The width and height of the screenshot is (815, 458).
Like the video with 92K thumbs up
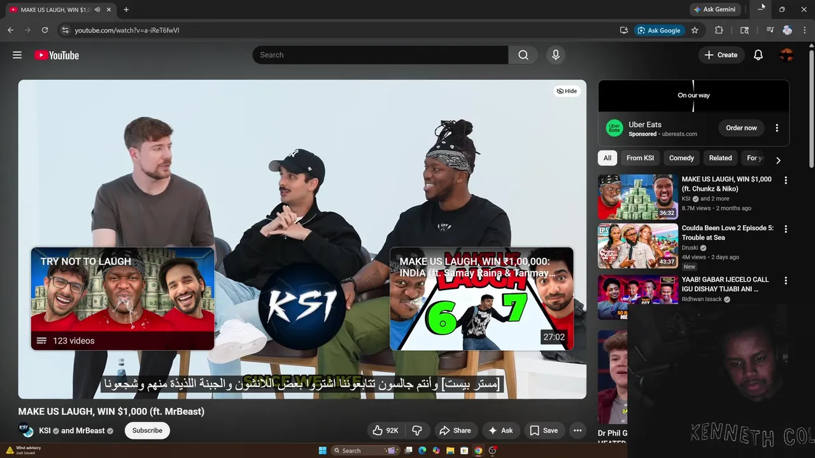tap(385, 431)
